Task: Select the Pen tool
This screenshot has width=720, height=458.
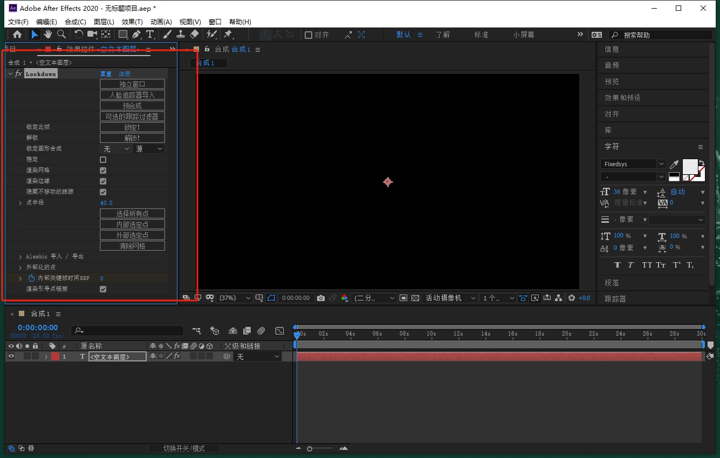Action: 136,35
